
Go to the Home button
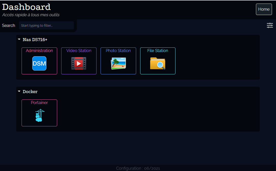tap(264, 9)
